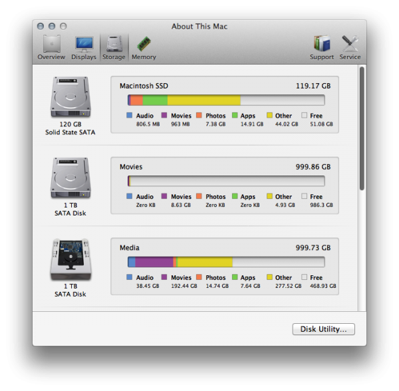Switch to the Displays monitor icon
The width and height of the screenshot is (399, 391).
84,44
